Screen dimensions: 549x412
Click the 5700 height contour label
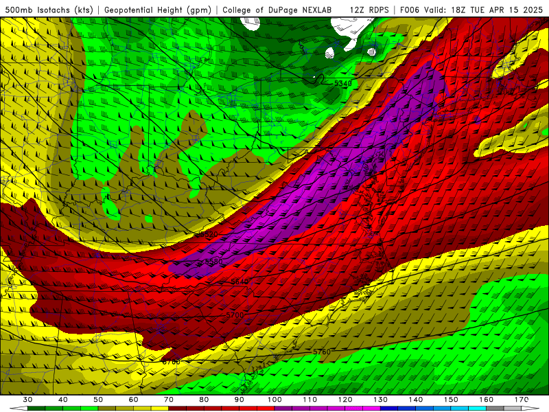[x=235, y=315]
